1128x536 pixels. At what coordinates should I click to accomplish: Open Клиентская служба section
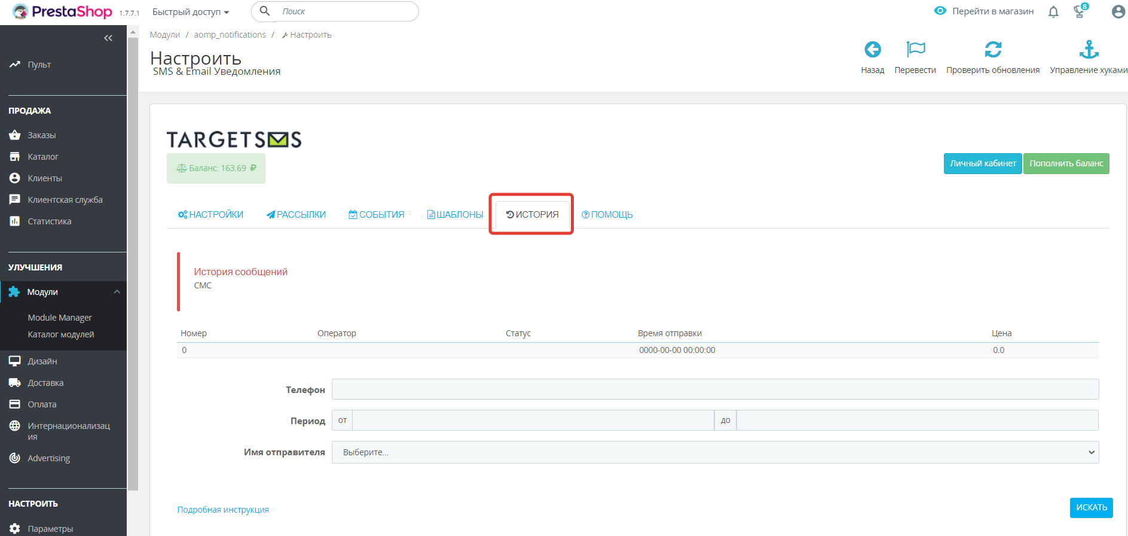(x=65, y=200)
